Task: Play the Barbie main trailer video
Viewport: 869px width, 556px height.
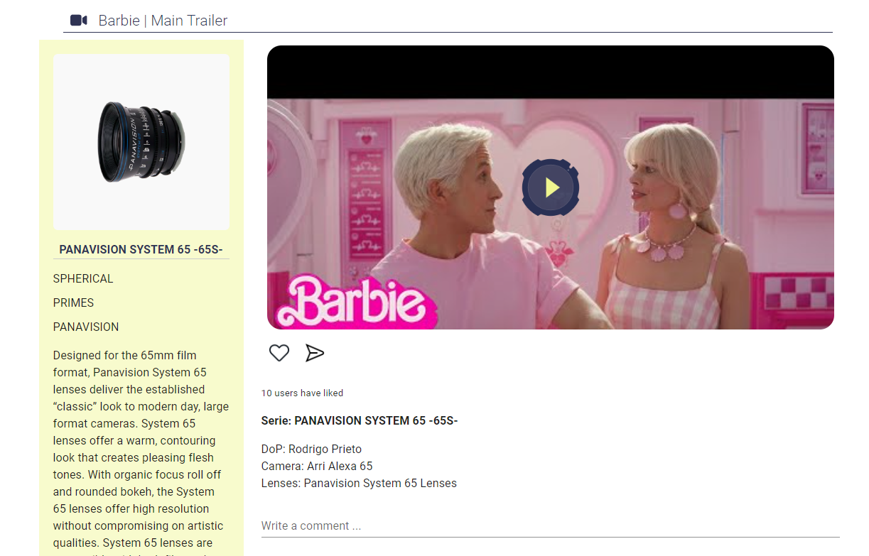Action: coord(551,188)
